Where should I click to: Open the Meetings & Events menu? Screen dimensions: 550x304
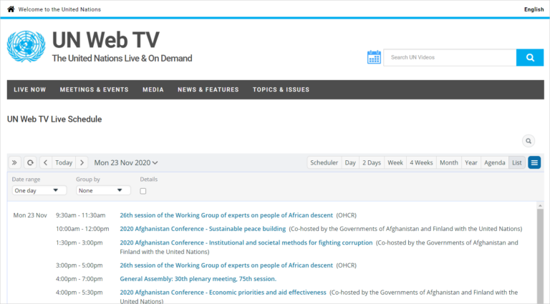(x=94, y=89)
